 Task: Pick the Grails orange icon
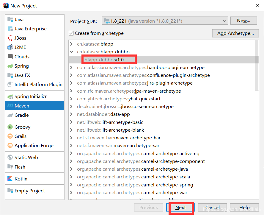(x=10, y=136)
